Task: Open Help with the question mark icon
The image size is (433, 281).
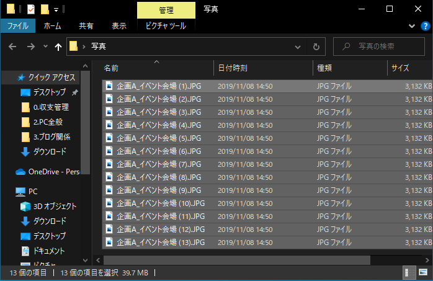Action: point(426,26)
